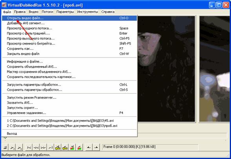Jump to the start of the video
The width and height of the screenshot is (231, 159).
[29, 147]
